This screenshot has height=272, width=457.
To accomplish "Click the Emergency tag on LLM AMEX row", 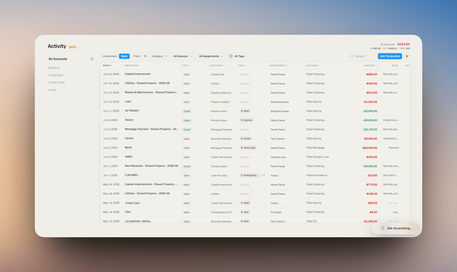I will coord(250,175).
